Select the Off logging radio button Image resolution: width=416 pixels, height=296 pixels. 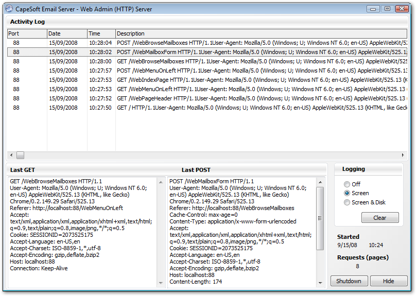[x=347, y=184]
